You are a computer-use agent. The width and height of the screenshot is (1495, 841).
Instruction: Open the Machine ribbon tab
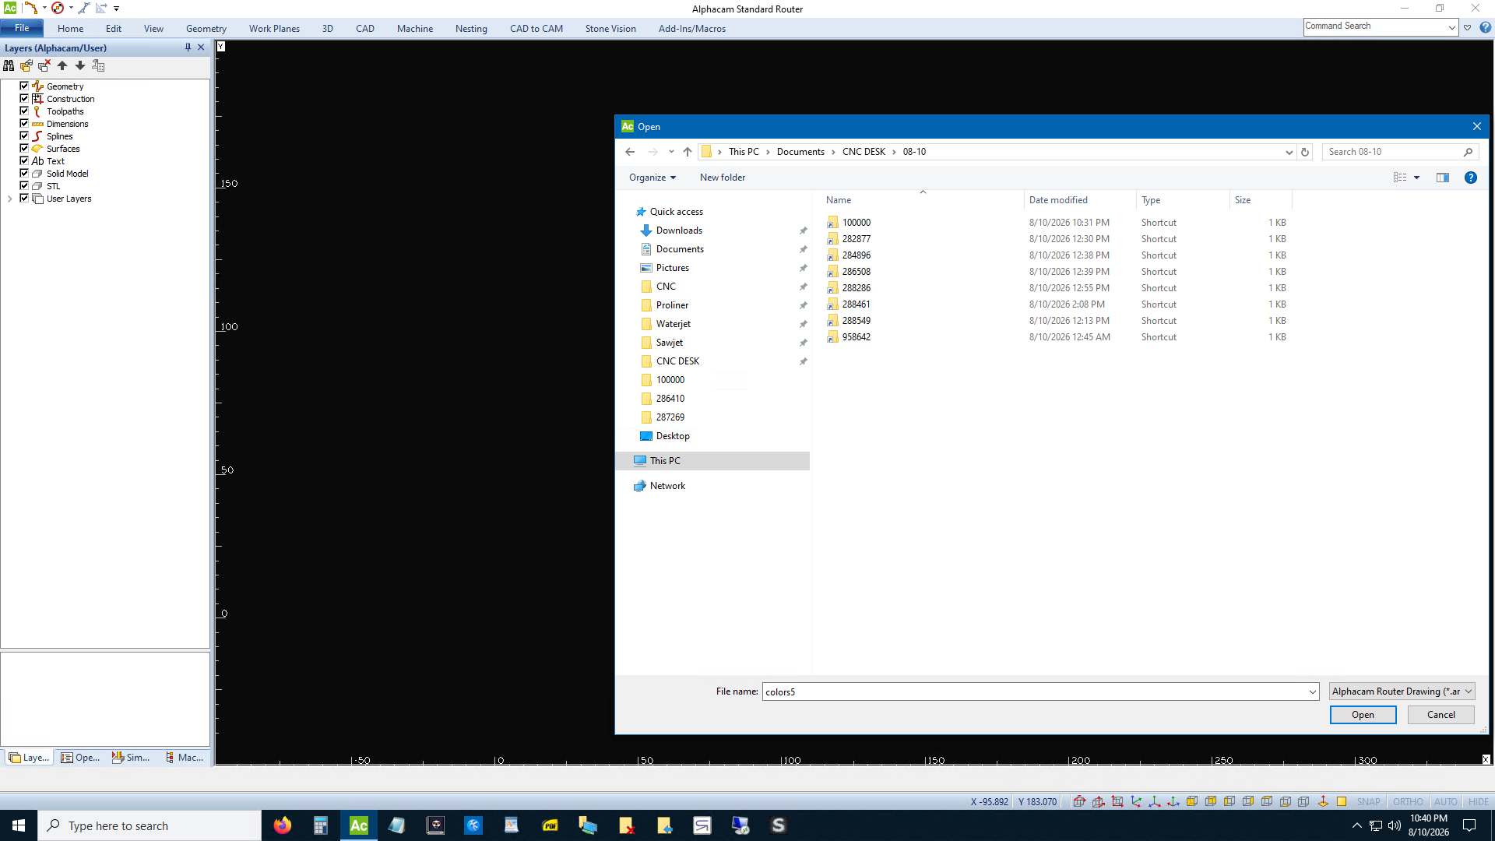pyautogui.click(x=415, y=29)
